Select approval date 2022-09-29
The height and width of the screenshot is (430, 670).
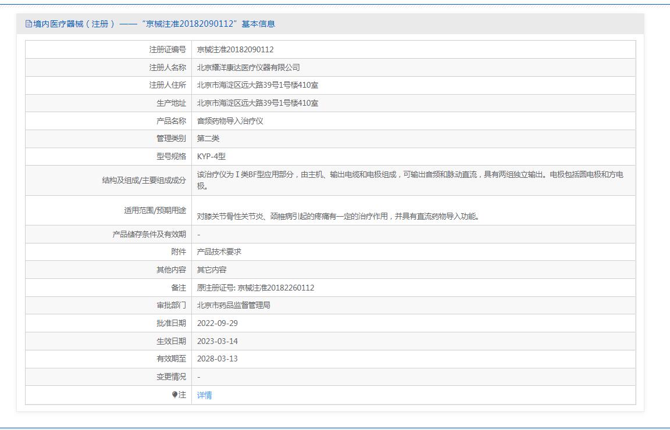217,323
